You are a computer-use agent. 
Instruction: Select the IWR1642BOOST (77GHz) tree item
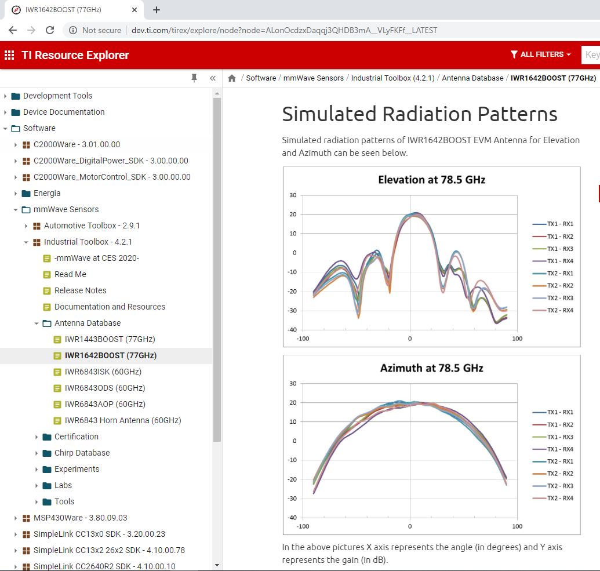[x=111, y=355]
